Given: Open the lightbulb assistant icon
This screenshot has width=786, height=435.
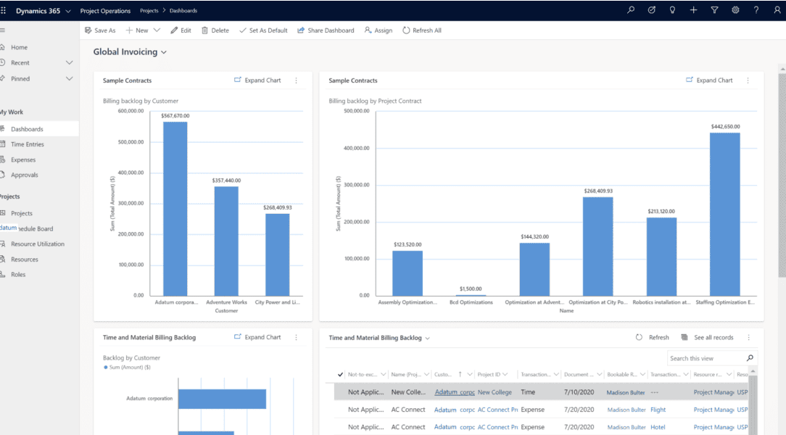Looking at the screenshot, I should pyautogui.click(x=672, y=10).
